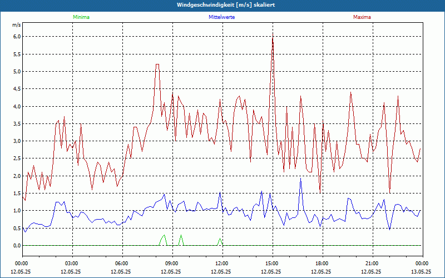Click the red Maxima peak at 15:00
This screenshot has height=278, width=445.
coord(273,35)
